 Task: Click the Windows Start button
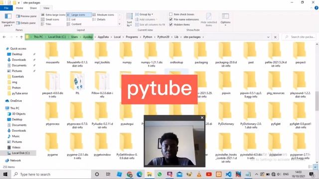click(x=5, y=175)
